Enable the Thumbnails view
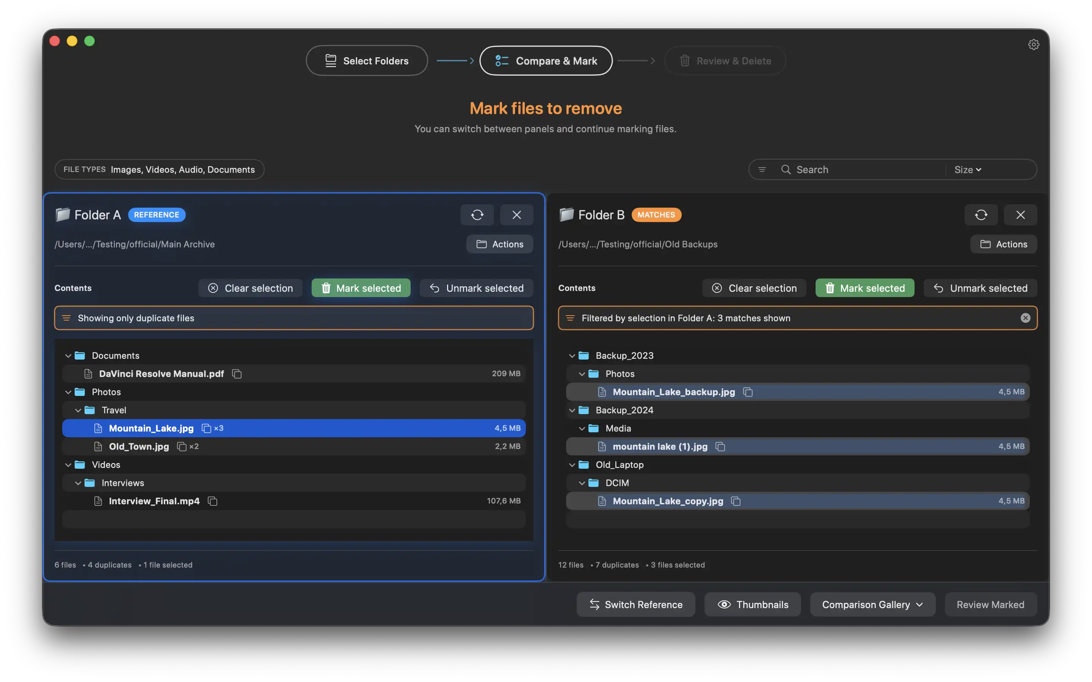The image size is (1092, 682). 752,604
